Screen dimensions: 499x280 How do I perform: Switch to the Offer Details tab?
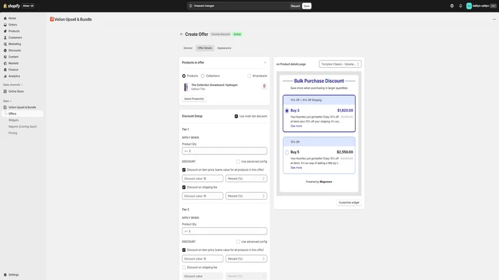[205, 48]
